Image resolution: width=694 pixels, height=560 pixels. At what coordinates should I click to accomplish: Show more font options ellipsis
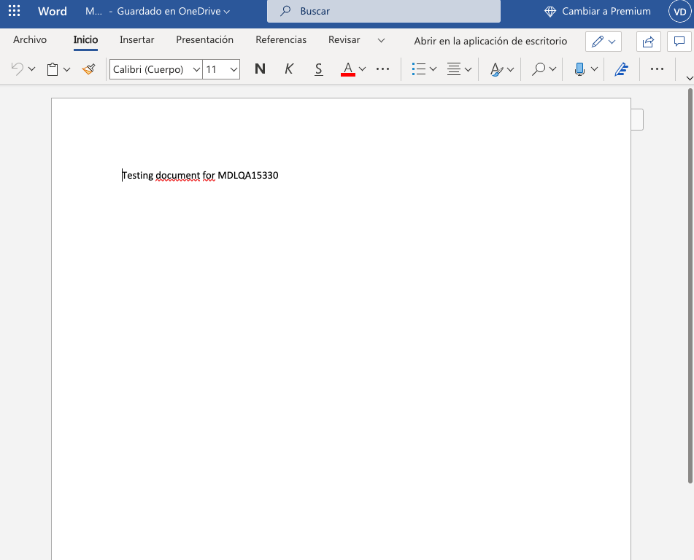coord(382,69)
